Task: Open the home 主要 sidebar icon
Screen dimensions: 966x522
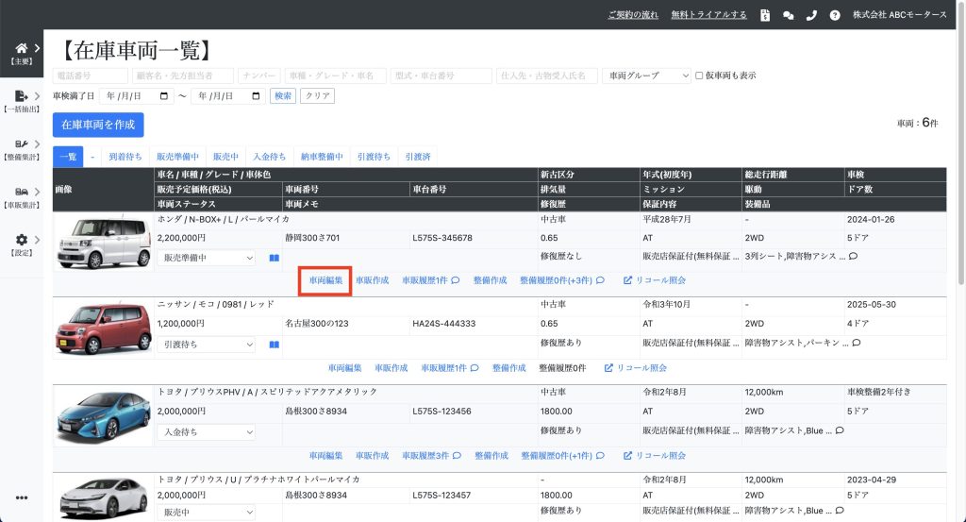Action: click(21, 48)
